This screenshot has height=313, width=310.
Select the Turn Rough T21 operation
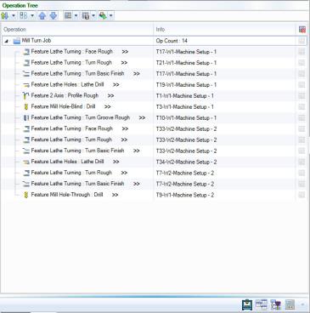click(71, 63)
